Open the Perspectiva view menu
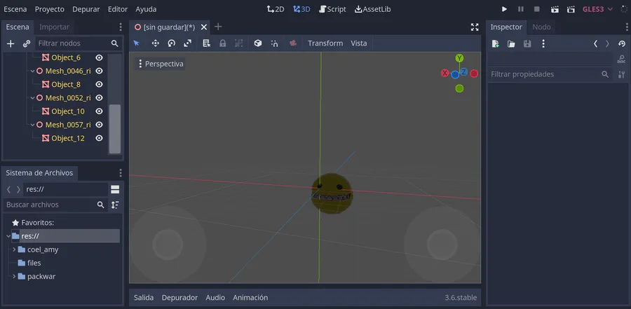Image resolution: width=631 pixels, height=309 pixels. pos(160,64)
